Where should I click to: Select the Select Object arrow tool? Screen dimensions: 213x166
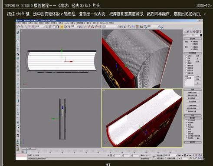click(47, 27)
